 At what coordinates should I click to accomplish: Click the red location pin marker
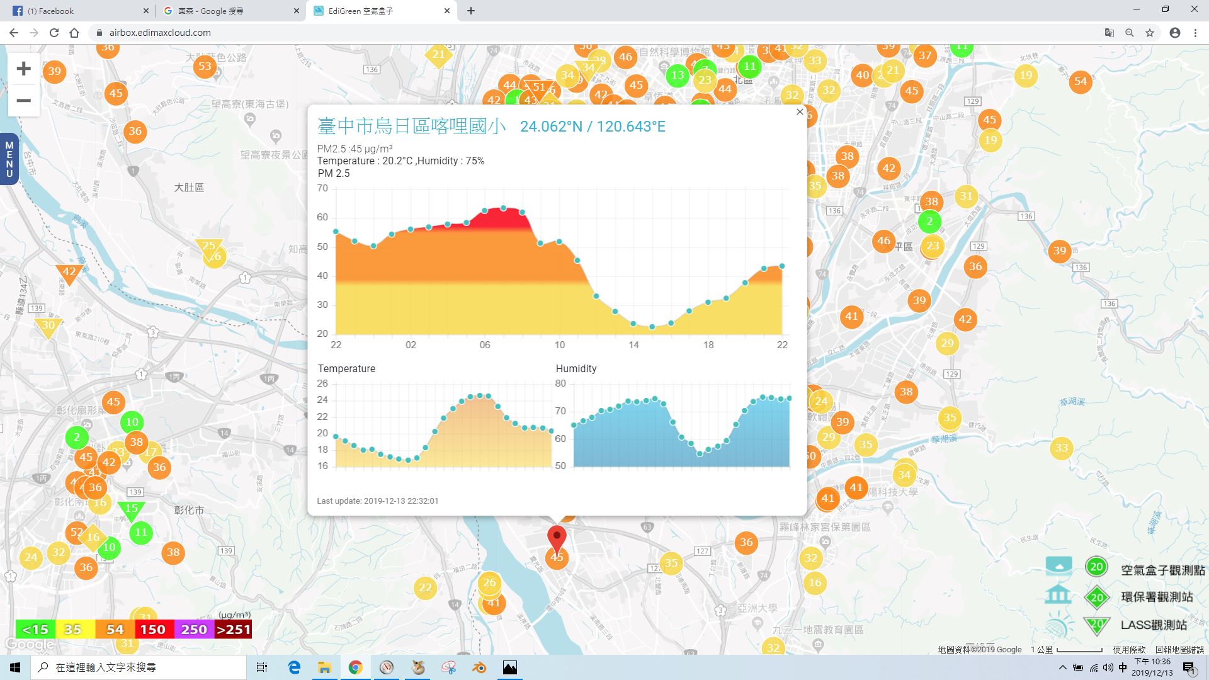[557, 540]
